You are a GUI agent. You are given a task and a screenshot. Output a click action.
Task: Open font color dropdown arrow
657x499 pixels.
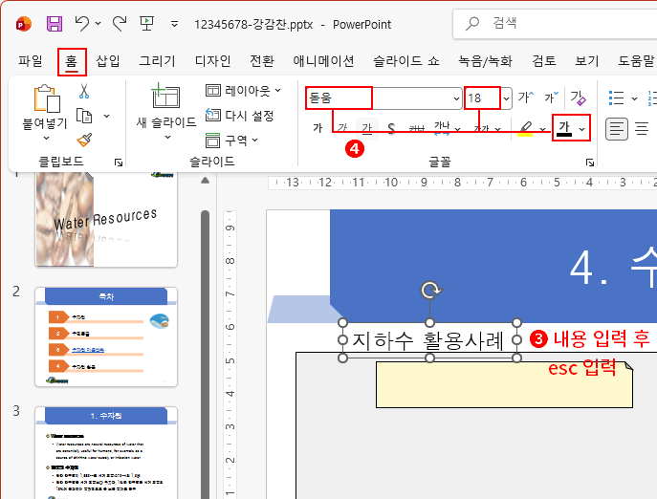582,129
